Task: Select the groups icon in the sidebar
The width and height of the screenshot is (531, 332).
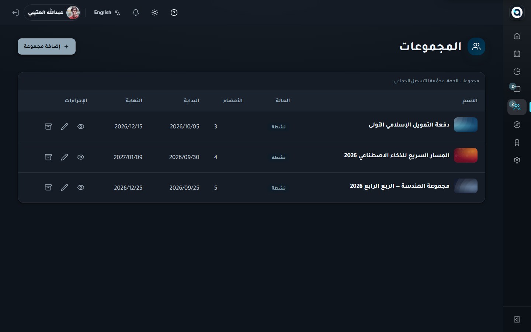Action: [517, 107]
